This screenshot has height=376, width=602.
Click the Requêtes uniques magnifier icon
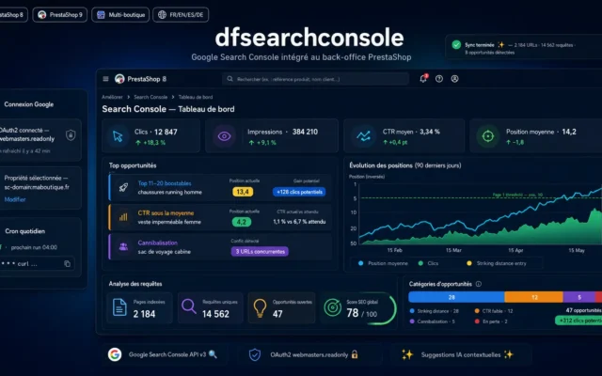tap(188, 306)
